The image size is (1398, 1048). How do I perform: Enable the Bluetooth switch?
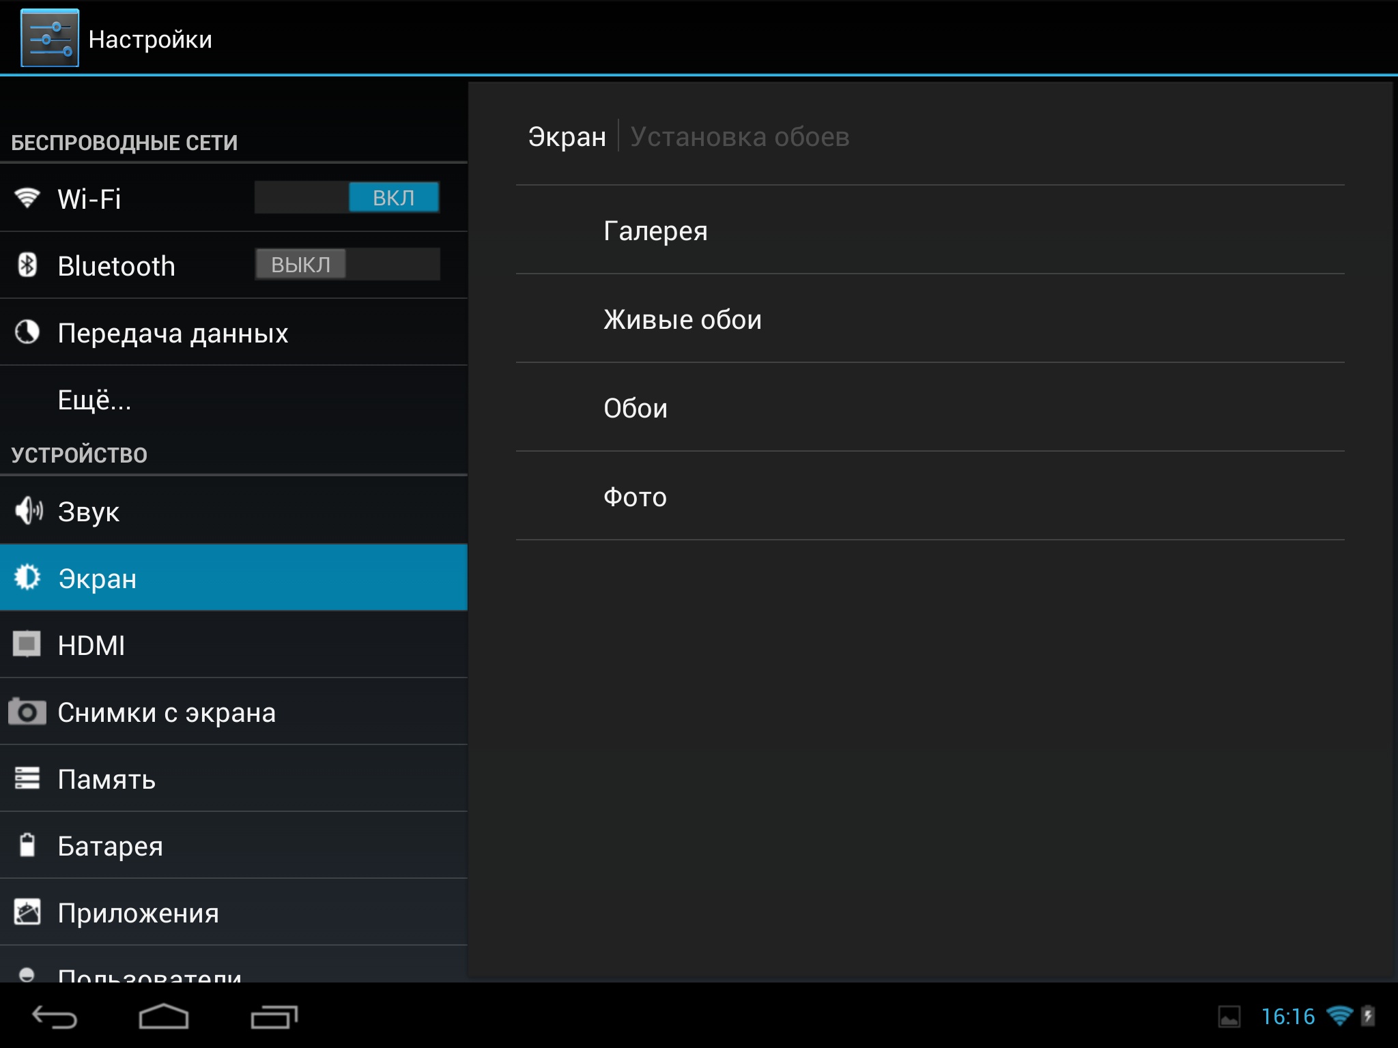tap(347, 265)
